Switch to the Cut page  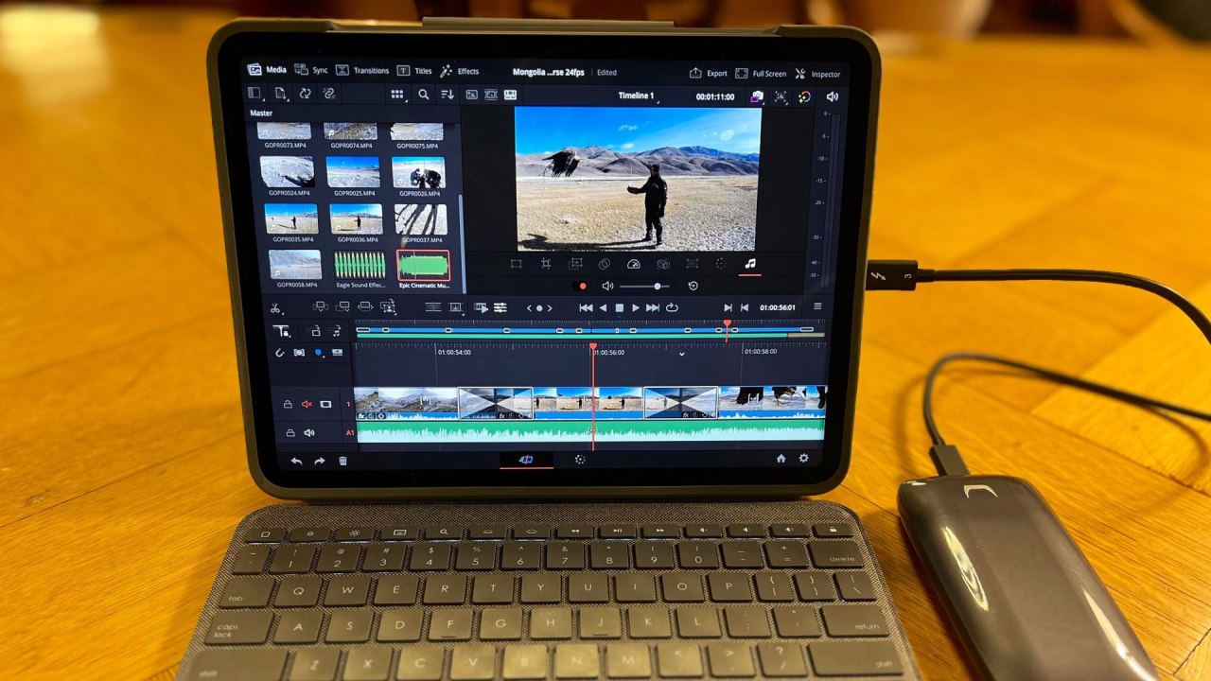coord(526,459)
